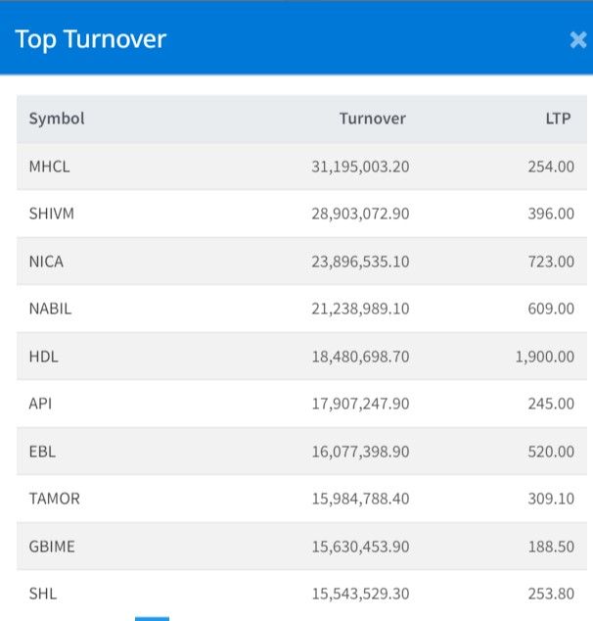Close the Top Turnover dialog

point(577,40)
